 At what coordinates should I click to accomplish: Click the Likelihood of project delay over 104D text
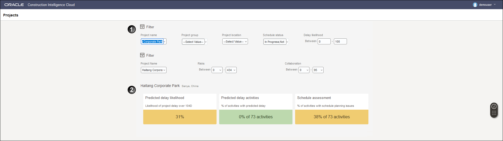pos(169,106)
